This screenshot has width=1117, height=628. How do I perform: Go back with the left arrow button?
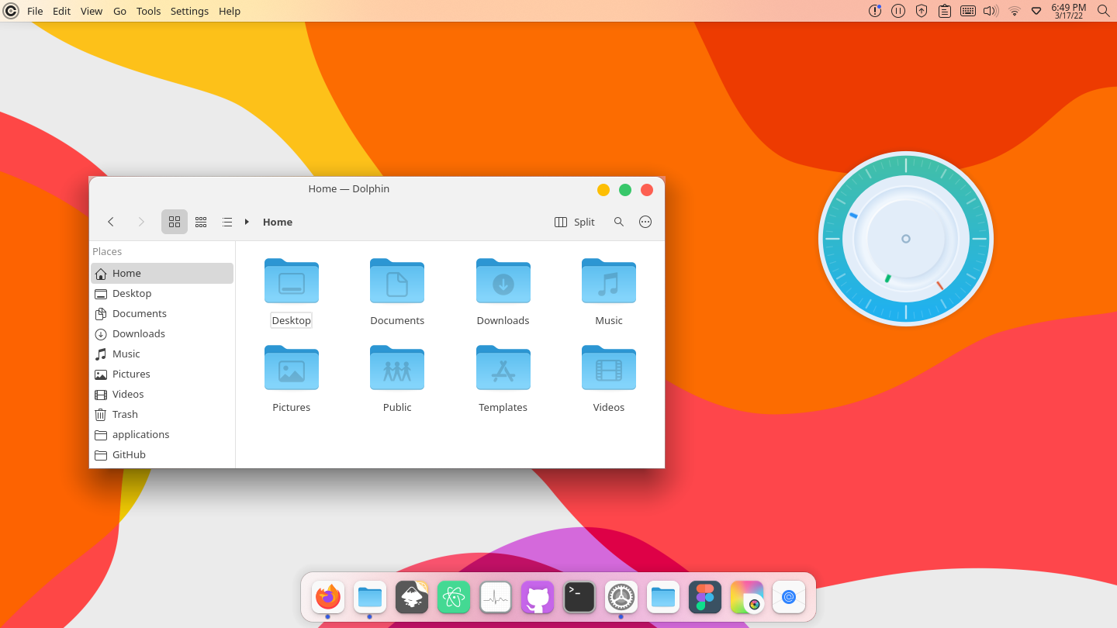click(111, 222)
